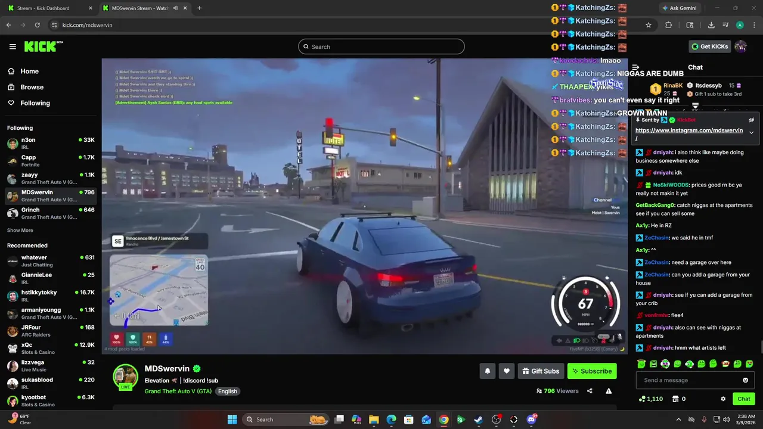This screenshot has width=763, height=429.
Task: Mute the MDSwervin Stream tab audio
Action: (175, 8)
